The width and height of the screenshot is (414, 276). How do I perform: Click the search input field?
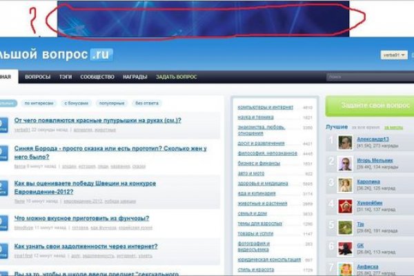(x=369, y=77)
